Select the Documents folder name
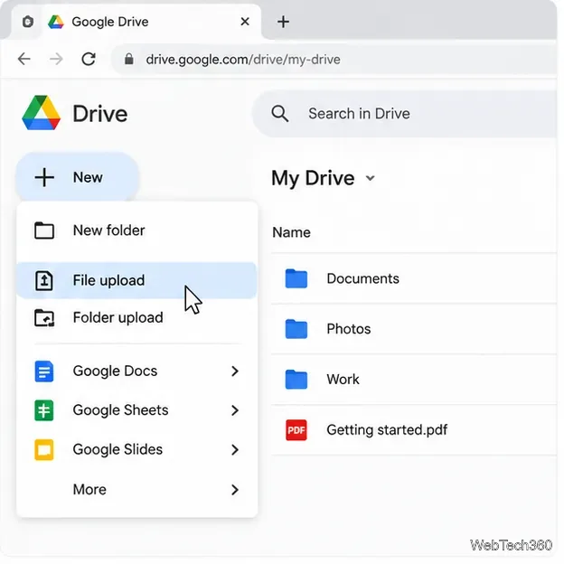 pyautogui.click(x=363, y=278)
